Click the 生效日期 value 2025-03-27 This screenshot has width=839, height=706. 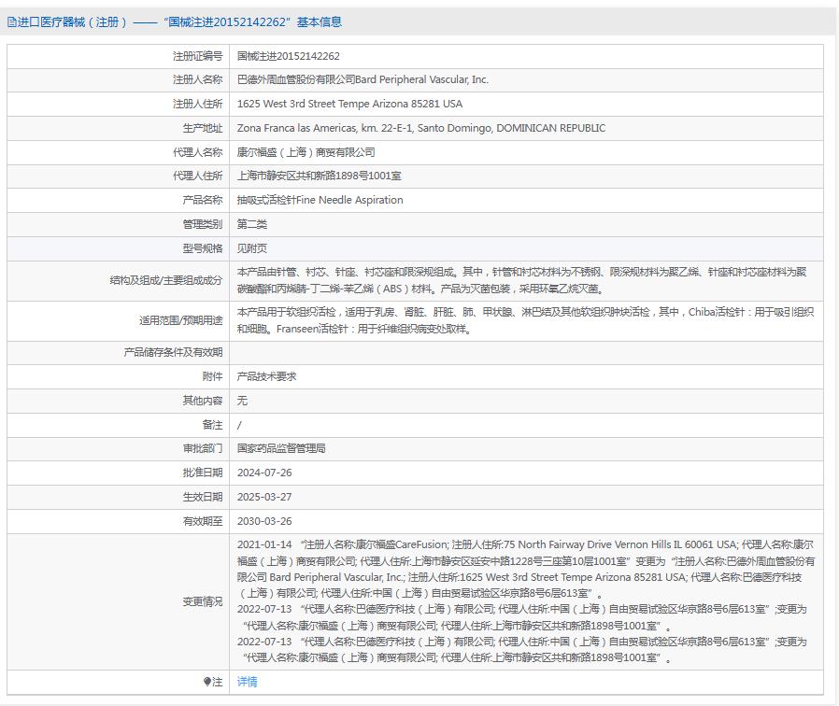(264, 497)
